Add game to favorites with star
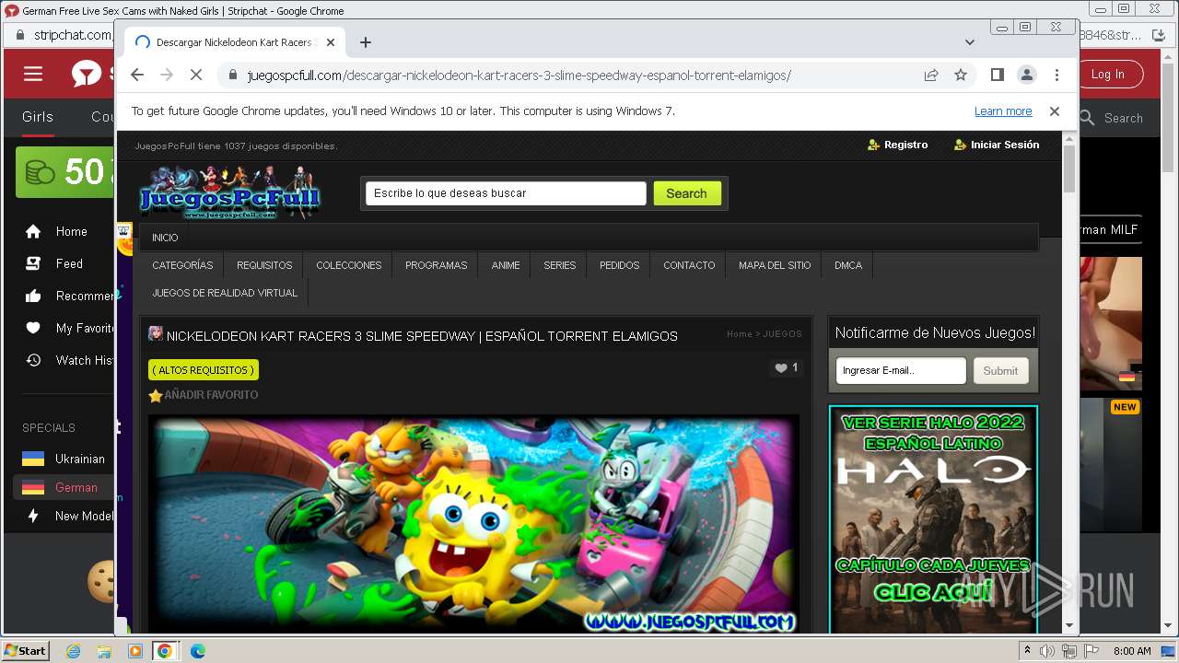The width and height of the screenshot is (1179, 663). [204, 395]
